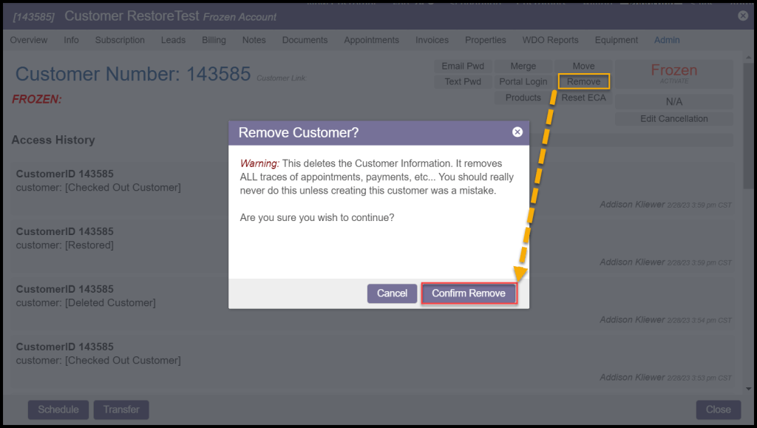Close the customer window with top-right X
The width and height of the screenshot is (757, 428).
[x=743, y=16]
